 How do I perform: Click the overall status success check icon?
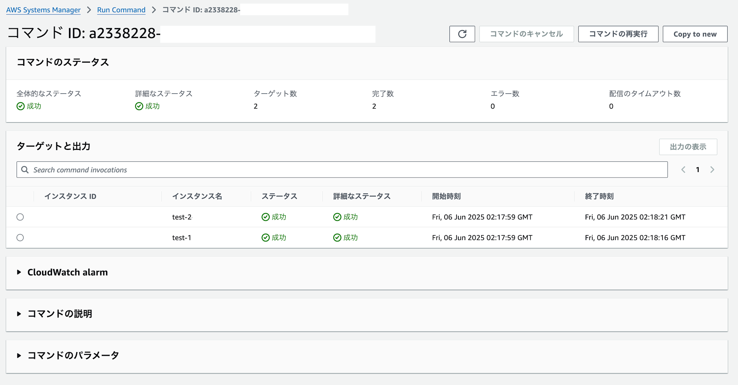point(21,106)
